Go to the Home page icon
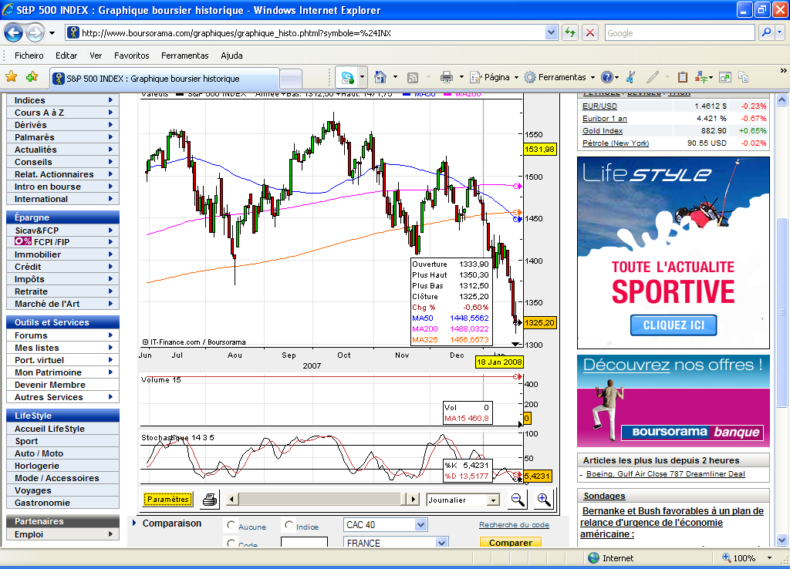This screenshot has height=569, width=790. tap(380, 77)
